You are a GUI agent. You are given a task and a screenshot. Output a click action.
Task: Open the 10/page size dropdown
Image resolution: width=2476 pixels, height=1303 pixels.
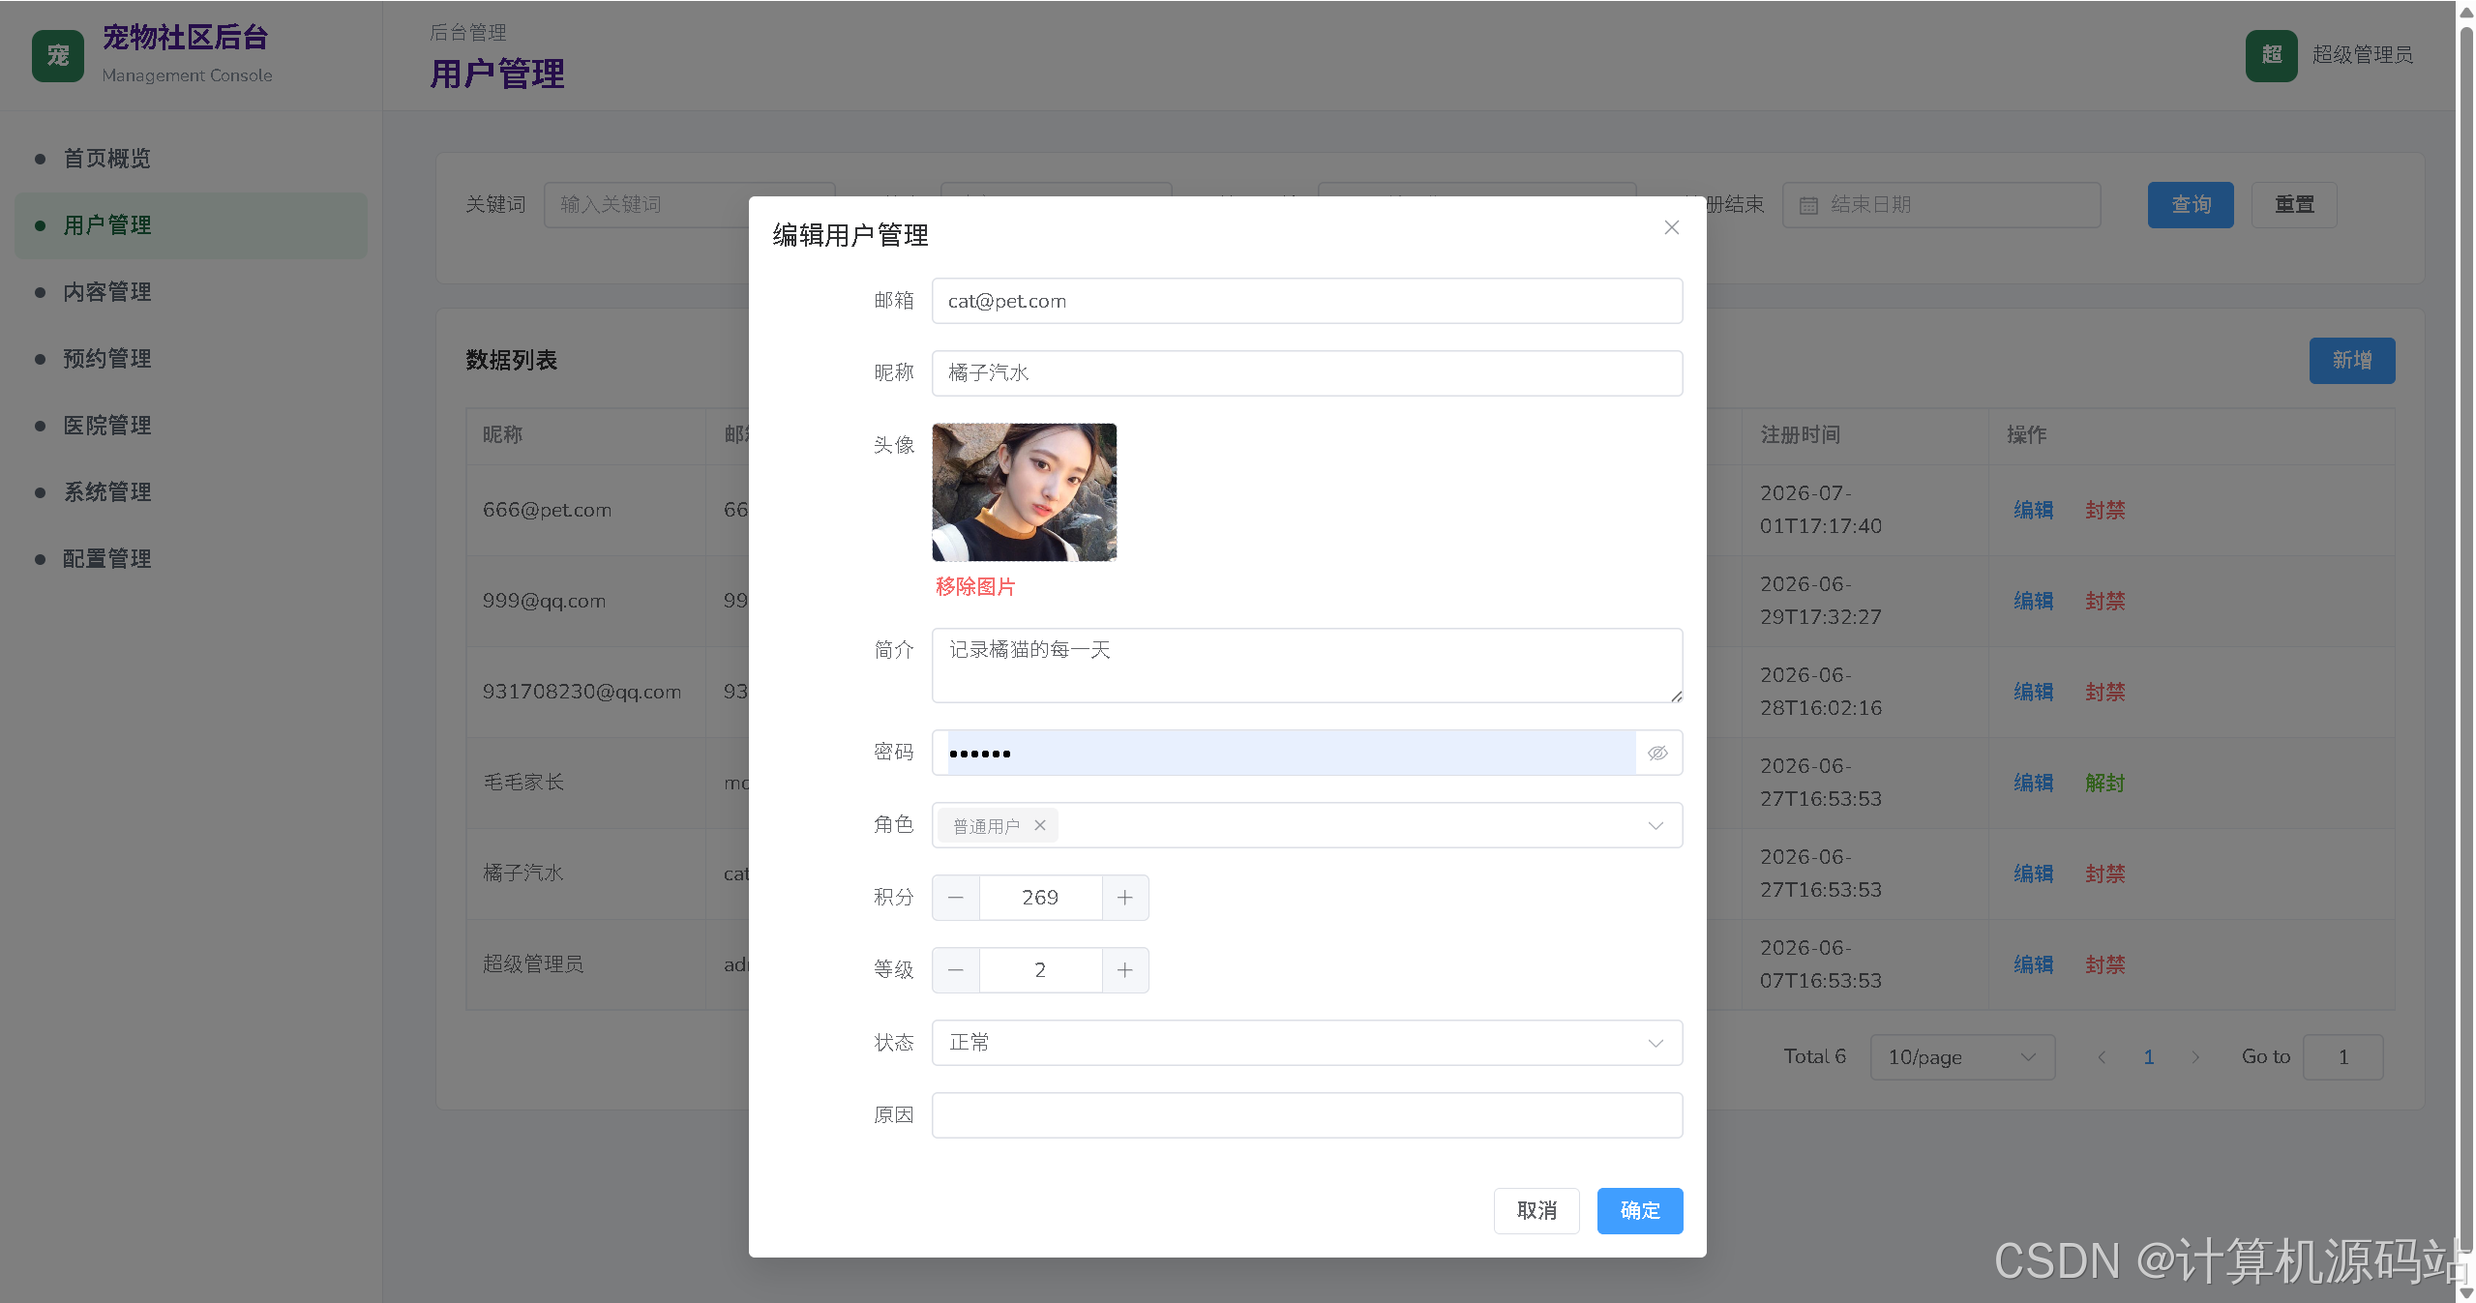[x=1962, y=1057]
